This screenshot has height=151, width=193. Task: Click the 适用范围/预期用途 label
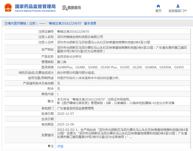[41, 78]
